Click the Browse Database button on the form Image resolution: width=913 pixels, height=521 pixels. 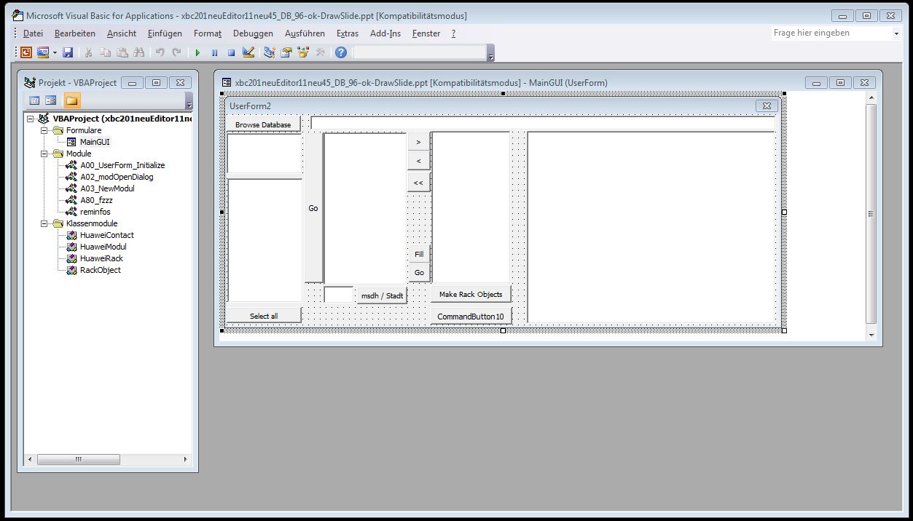point(263,124)
